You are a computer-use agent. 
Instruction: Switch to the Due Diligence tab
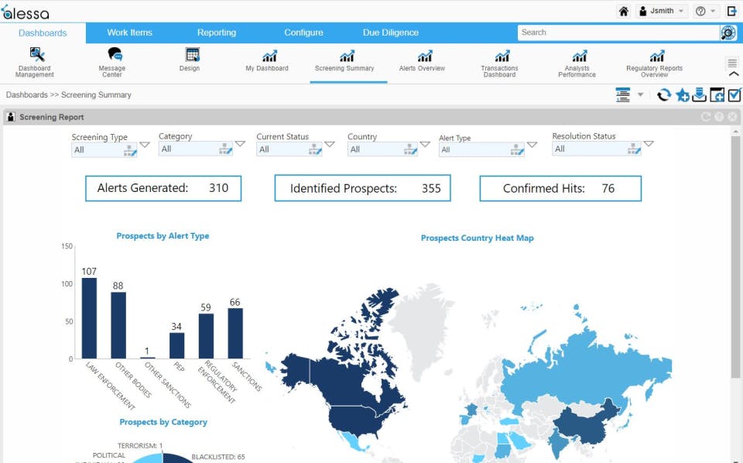(x=390, y=33)
